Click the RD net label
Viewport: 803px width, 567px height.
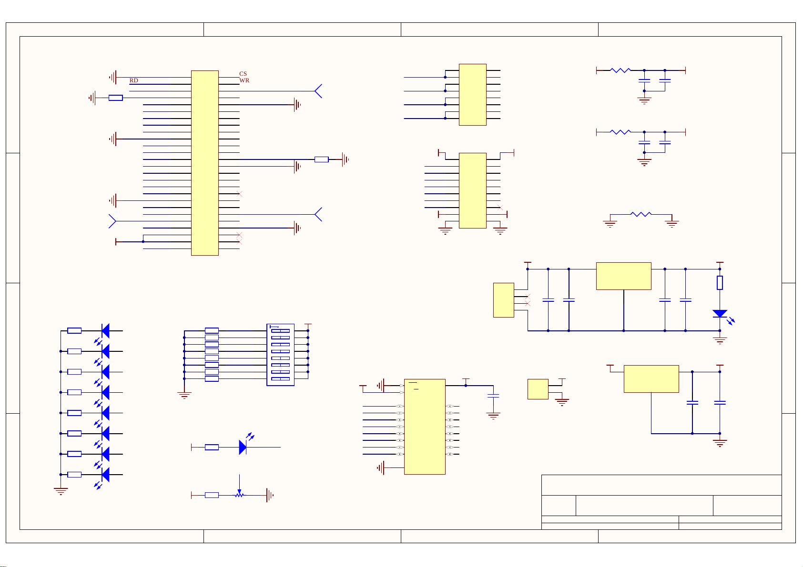point(134,80)
